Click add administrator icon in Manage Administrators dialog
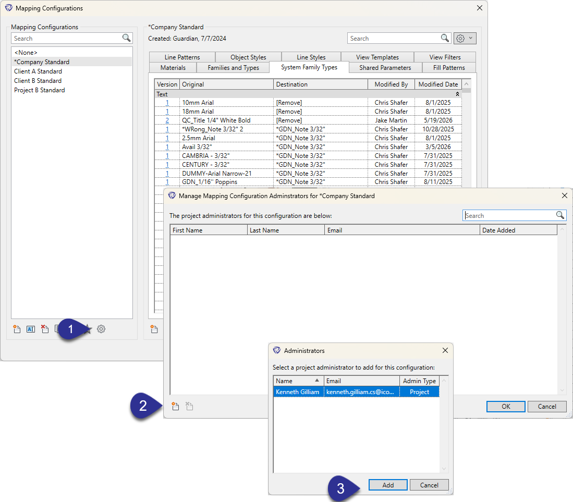The height and width of the screenshot is (502, 573). (175, 406)
